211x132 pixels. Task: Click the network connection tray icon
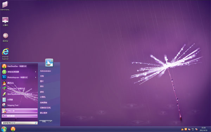click(x=193, y=129)
